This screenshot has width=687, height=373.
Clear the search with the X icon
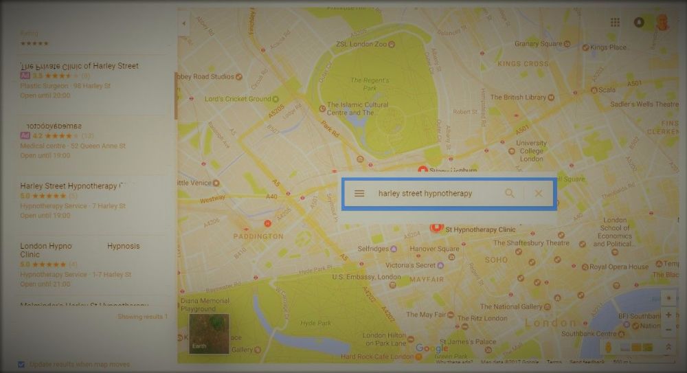pos(539,193)
